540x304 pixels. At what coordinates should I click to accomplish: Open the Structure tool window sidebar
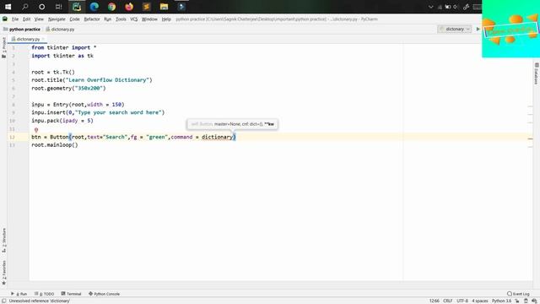click(3, 240)
